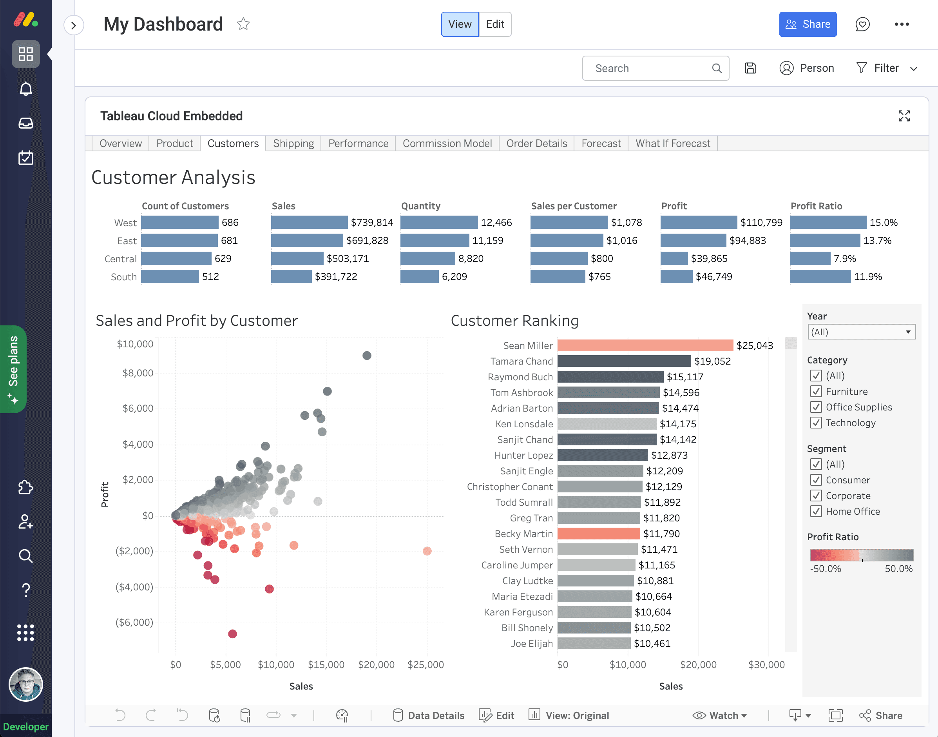Click the Tableau refresh data icon
The width and height of the screenshot is (938, 737).
click(x=214, y=715)
